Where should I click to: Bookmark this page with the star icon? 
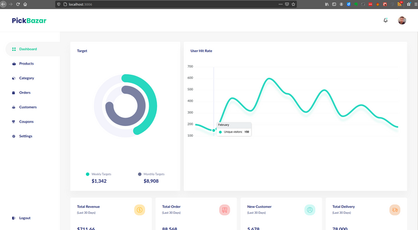point(293,4)
